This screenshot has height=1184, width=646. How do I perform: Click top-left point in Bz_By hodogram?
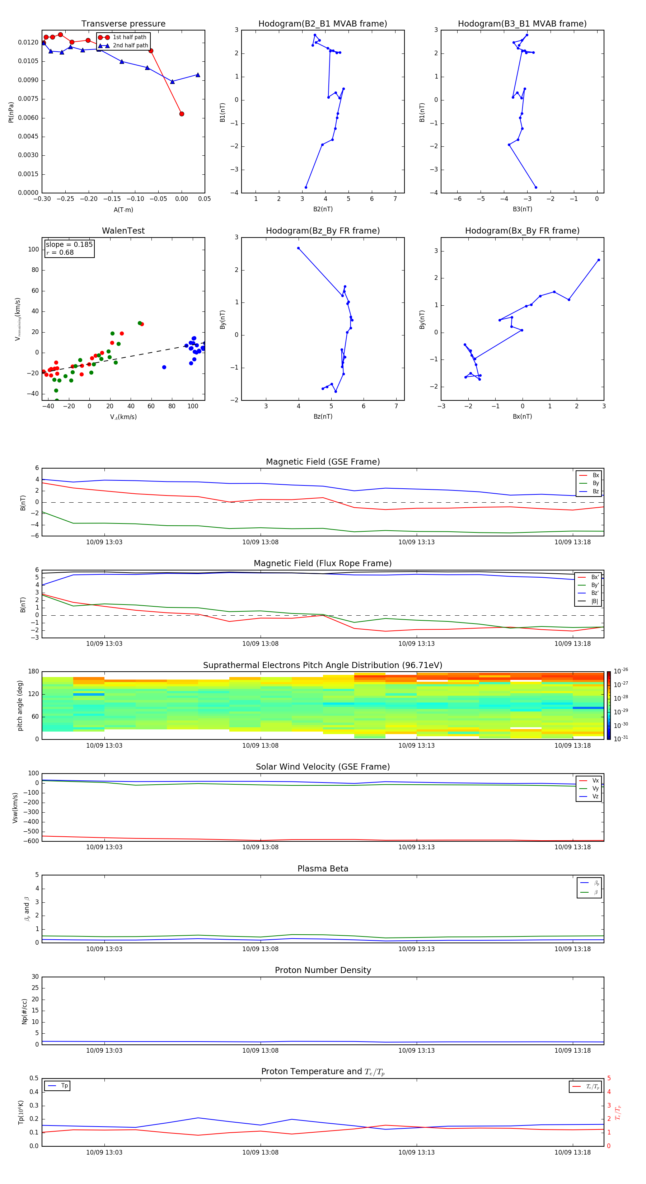(x=298, y=248)
